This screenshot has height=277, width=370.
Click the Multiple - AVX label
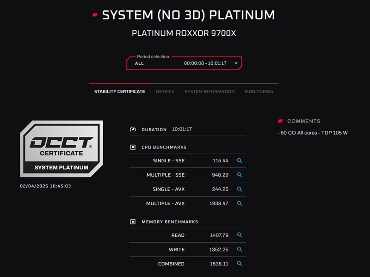coord(165,203)
